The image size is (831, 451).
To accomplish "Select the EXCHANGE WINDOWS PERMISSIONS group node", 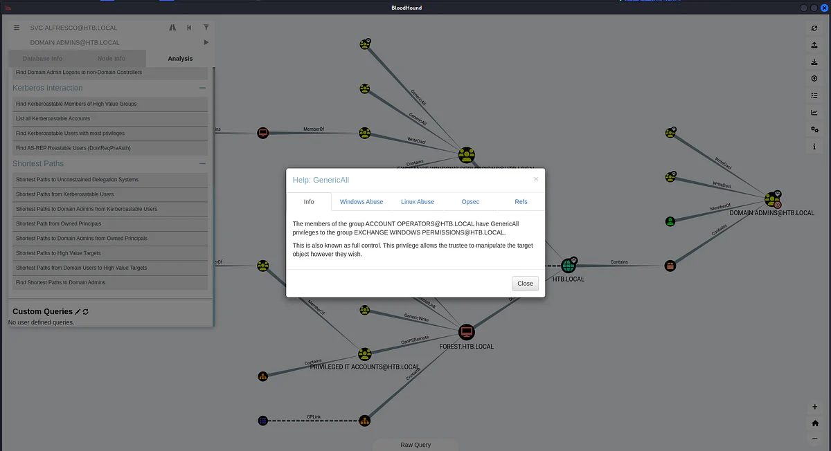I will [x=466, y=155].
